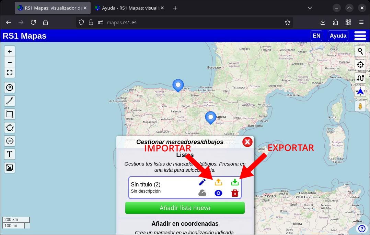370x235 pixels.
Task: Reload the current page
Action: 33,22
